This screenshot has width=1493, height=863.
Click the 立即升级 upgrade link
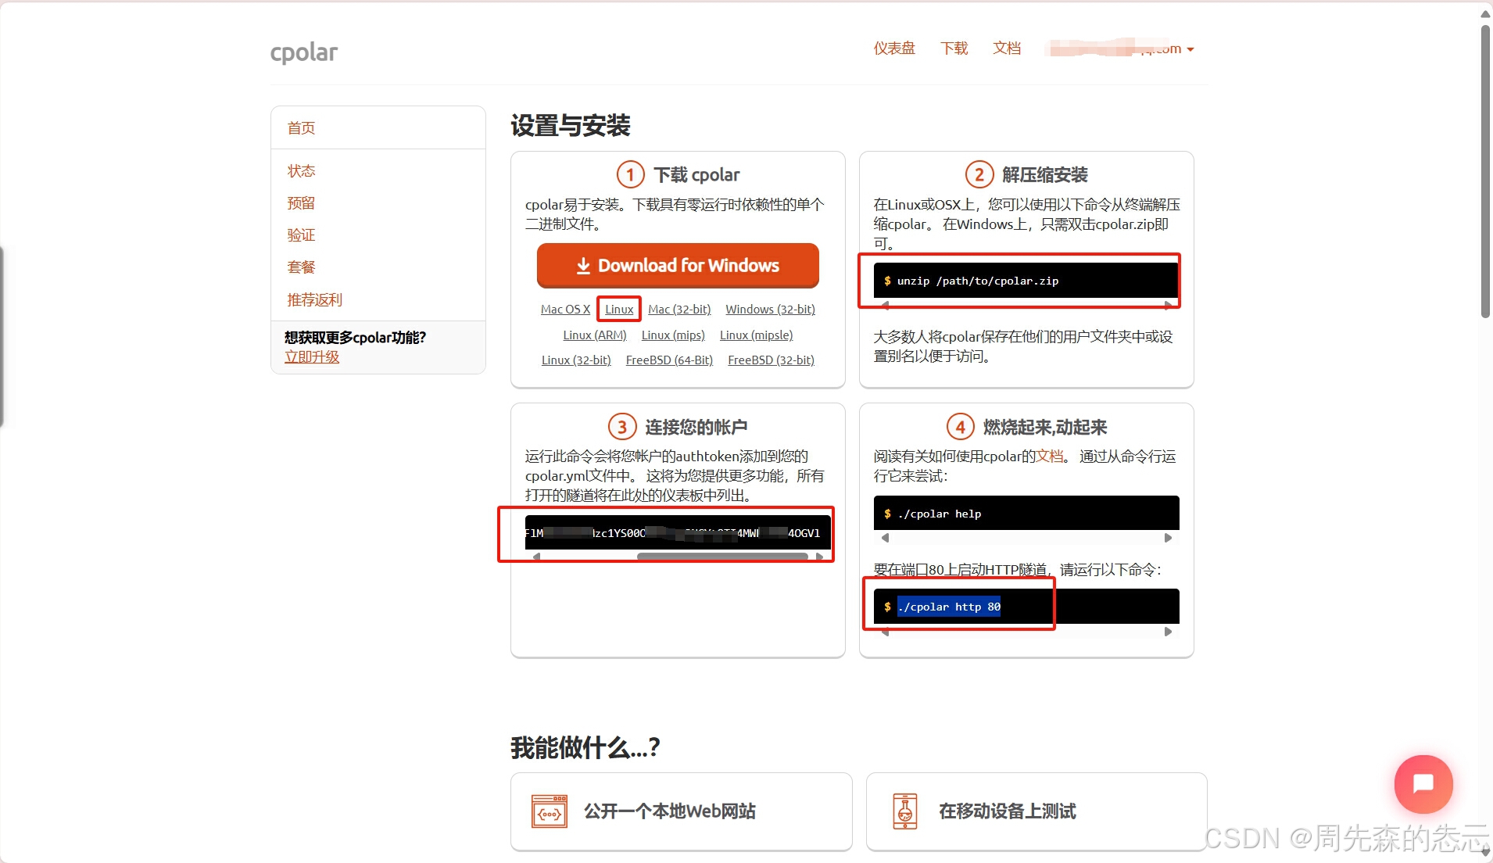tap(312, 356)
